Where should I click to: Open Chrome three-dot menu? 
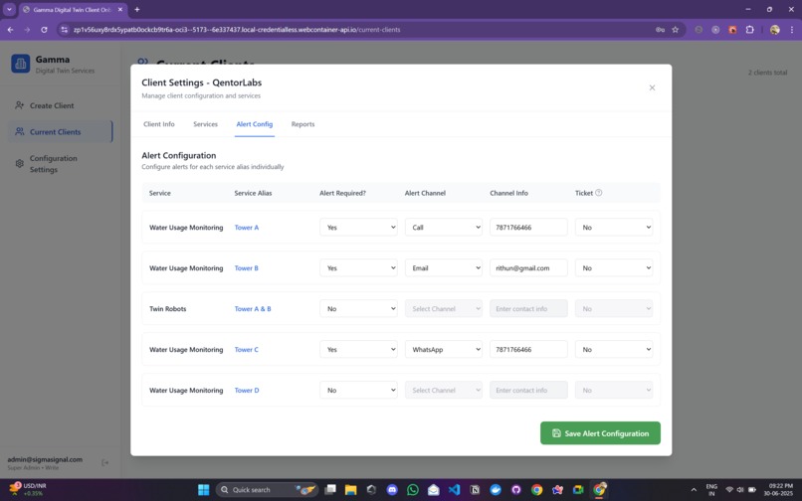click(791, 30)
